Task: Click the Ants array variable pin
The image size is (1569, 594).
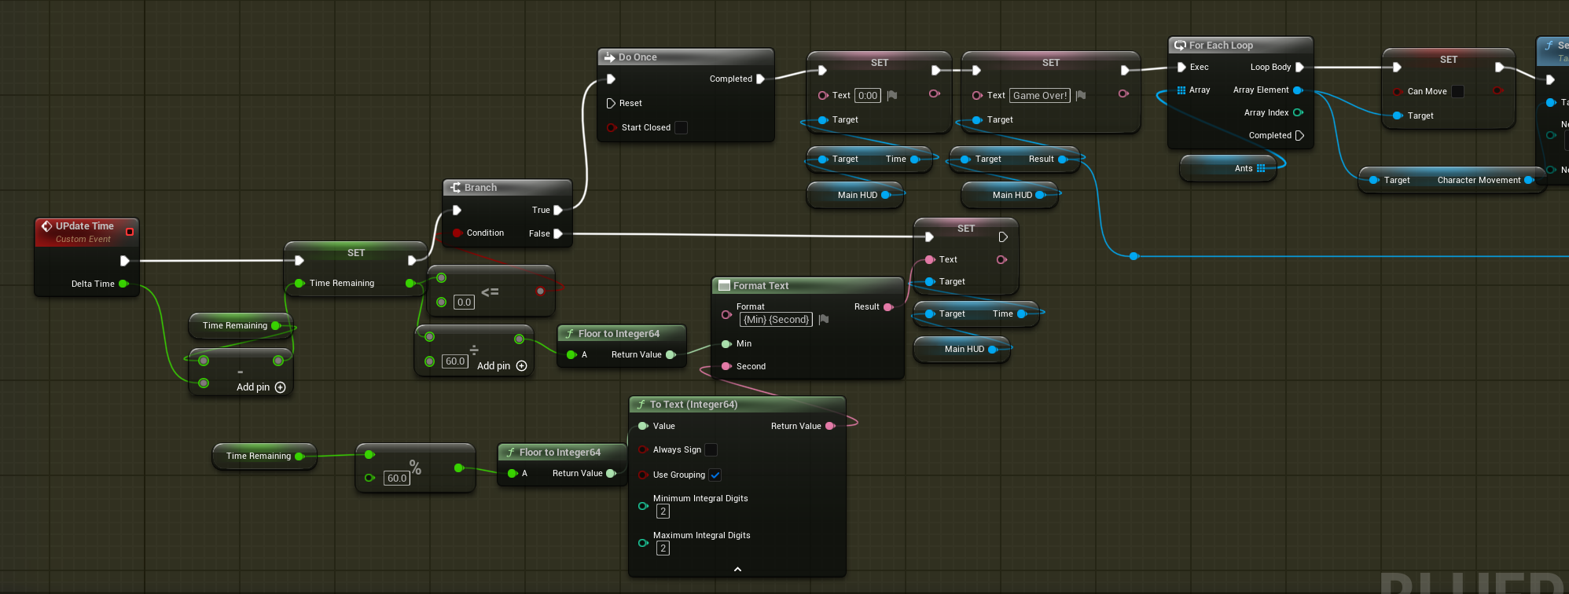Action: coord(1261,168)
